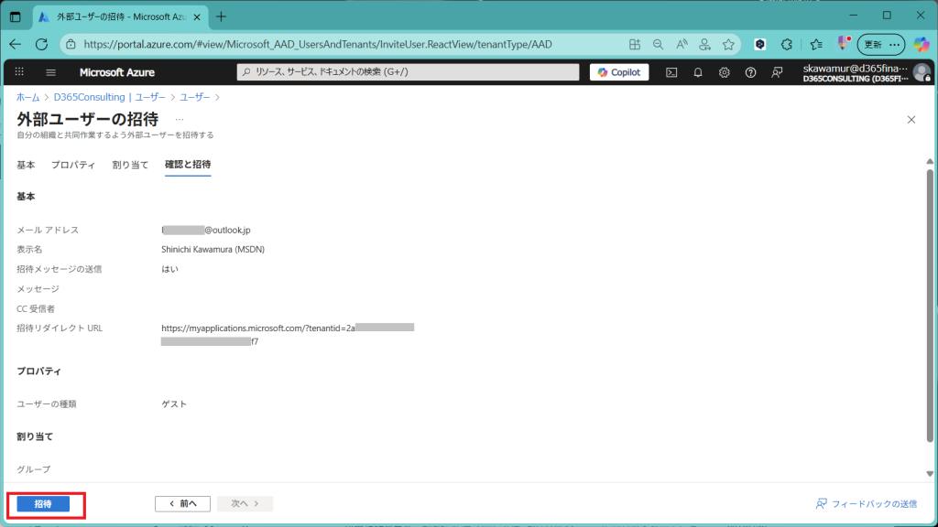Refresh the browser page
Image resolution: width=938 pixels, height=527 pixels.
[41, 44]
